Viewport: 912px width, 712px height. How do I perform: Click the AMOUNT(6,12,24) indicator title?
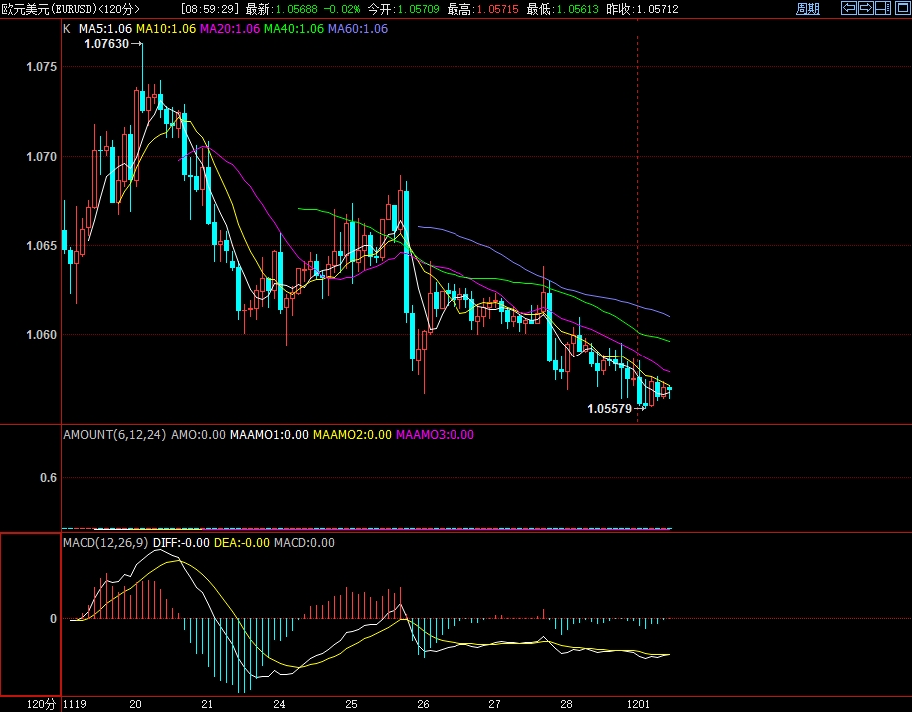click(114, 435)
